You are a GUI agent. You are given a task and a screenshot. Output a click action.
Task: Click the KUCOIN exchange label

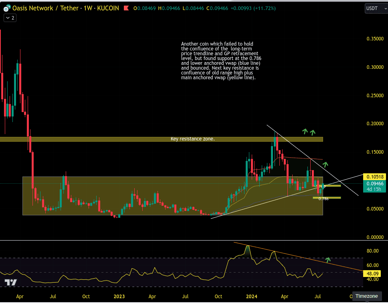point(108,8)
